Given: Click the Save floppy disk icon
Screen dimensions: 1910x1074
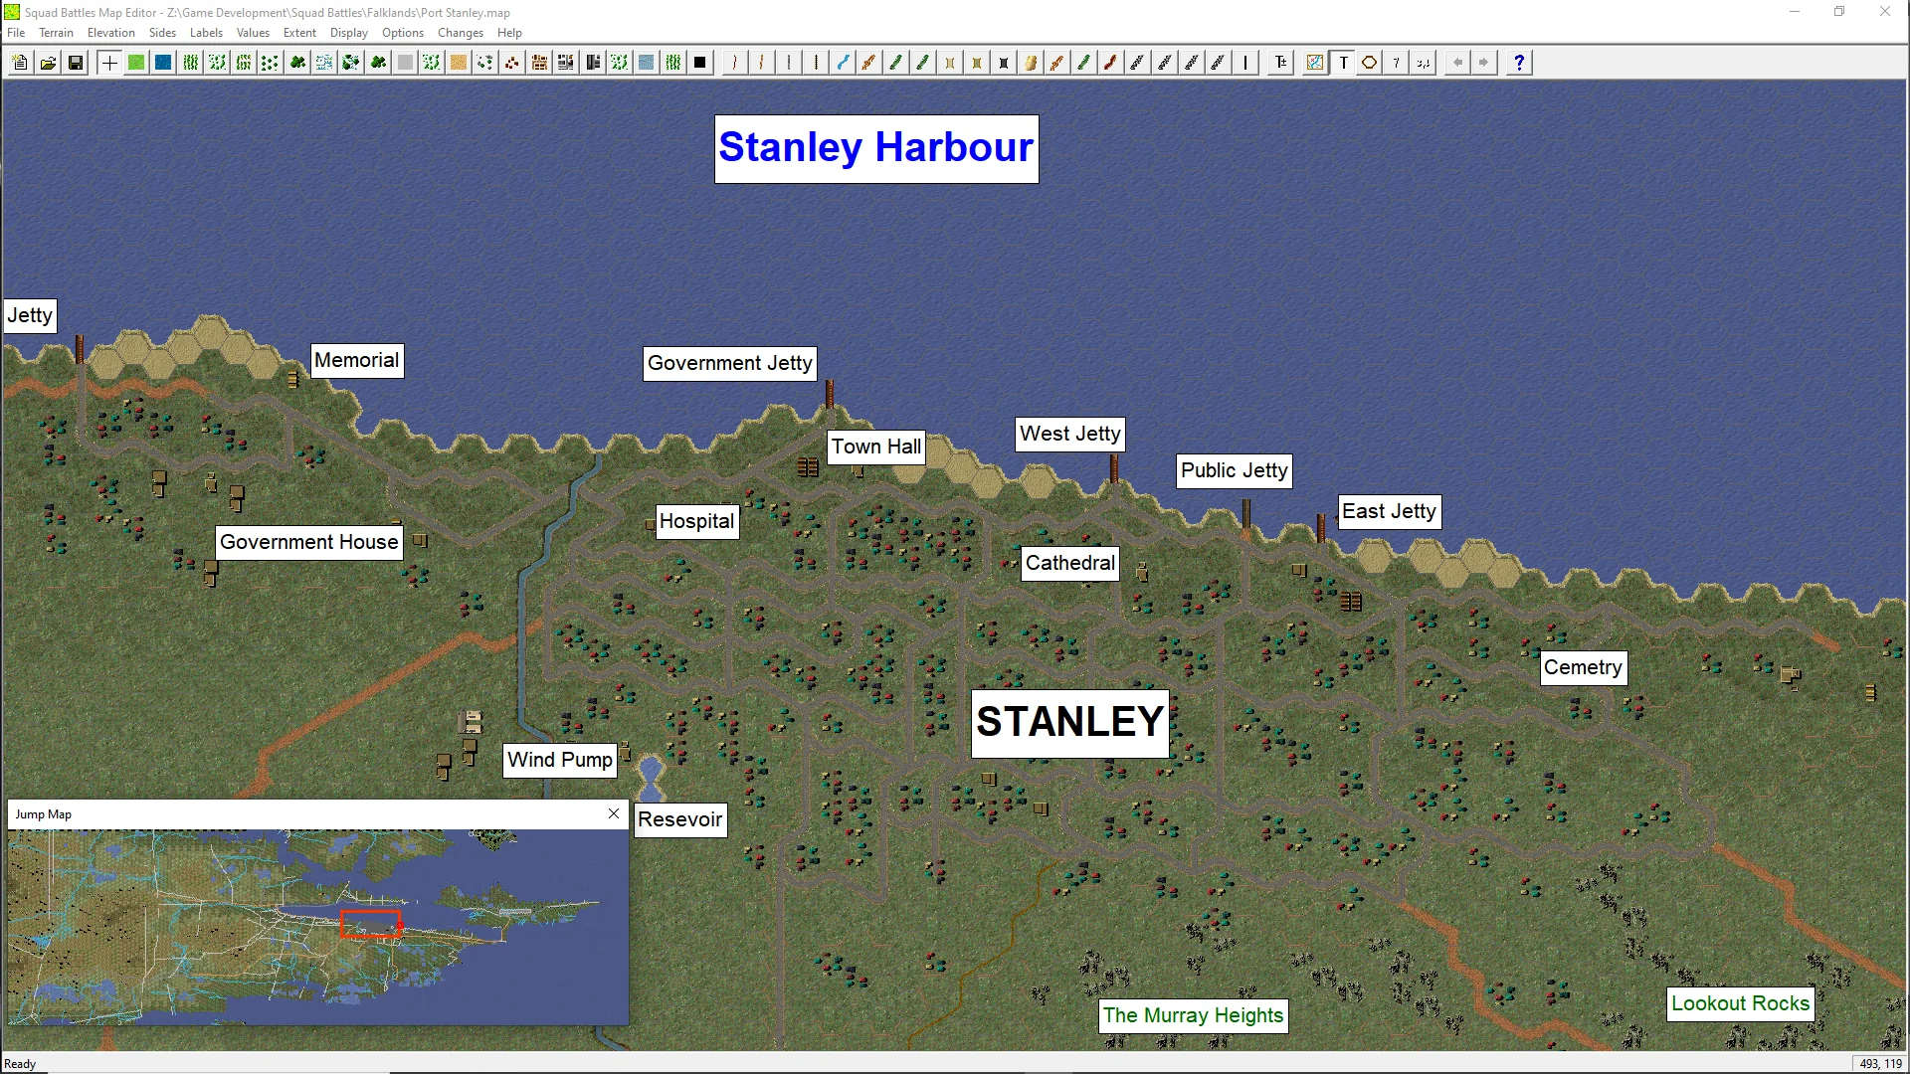Looking at the screenshot, I should coord(75,63).
